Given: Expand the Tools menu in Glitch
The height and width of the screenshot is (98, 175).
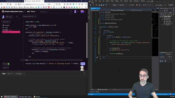Looking at the screenshot, I should (5, 68).
